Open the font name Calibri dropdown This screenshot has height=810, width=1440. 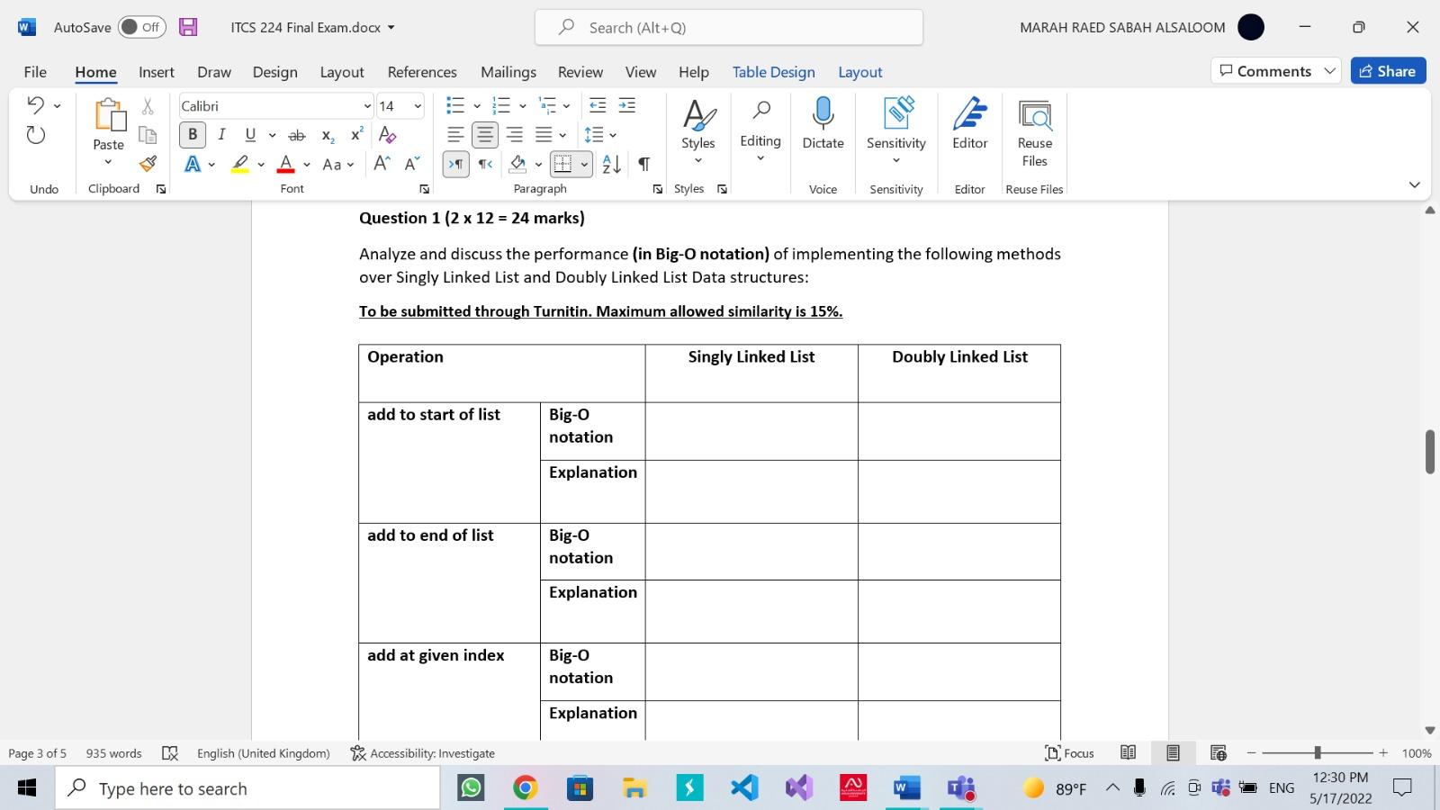[x=367, y=106]
